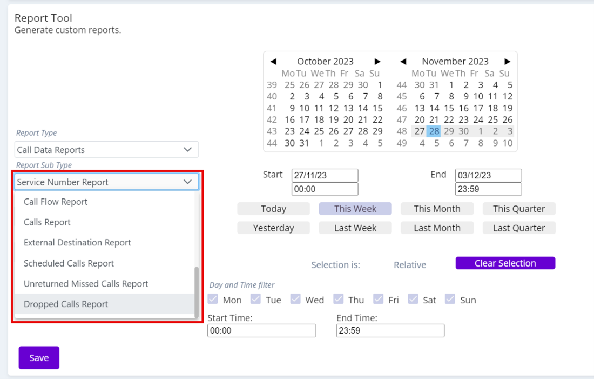The height and width of the screenshot is (379, 594).
Task: Advance October calendar to next month
Action: coord(377,61)
